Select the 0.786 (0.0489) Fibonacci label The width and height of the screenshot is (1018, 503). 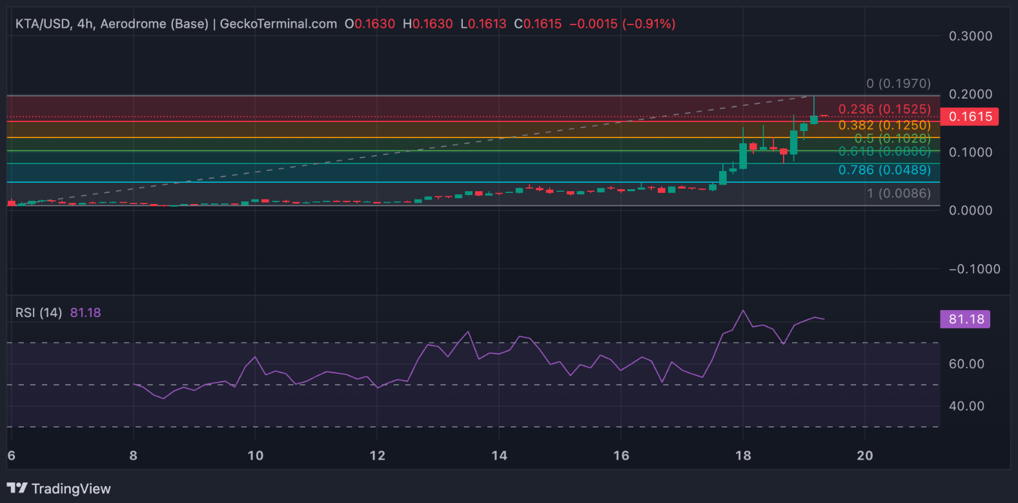pyautogui.click(x=884, y=170)
